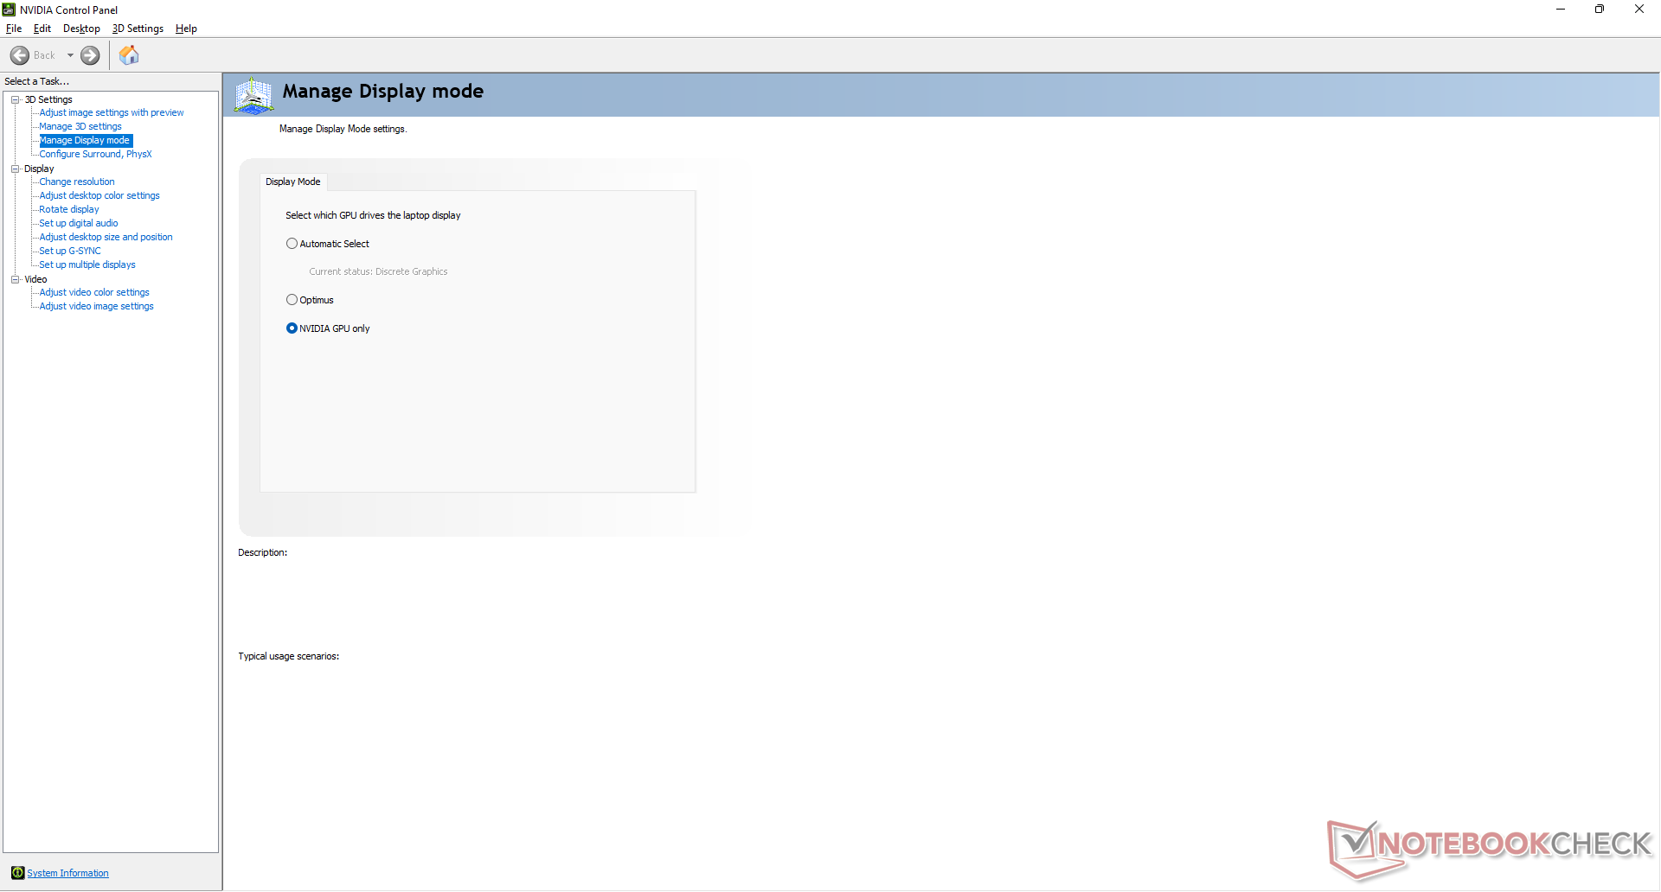Open Set up G-SYNC task

[x=70, y=251]
